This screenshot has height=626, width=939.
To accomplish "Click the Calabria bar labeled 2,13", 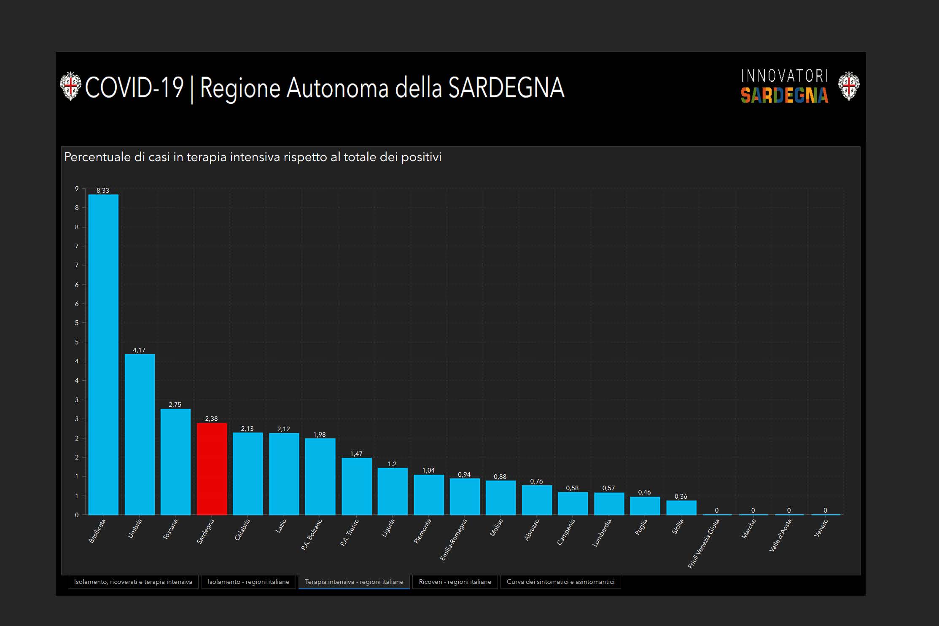I will [248, 473].
